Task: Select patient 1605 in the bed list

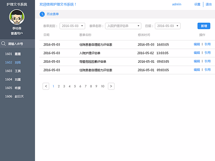Action: 13,88
